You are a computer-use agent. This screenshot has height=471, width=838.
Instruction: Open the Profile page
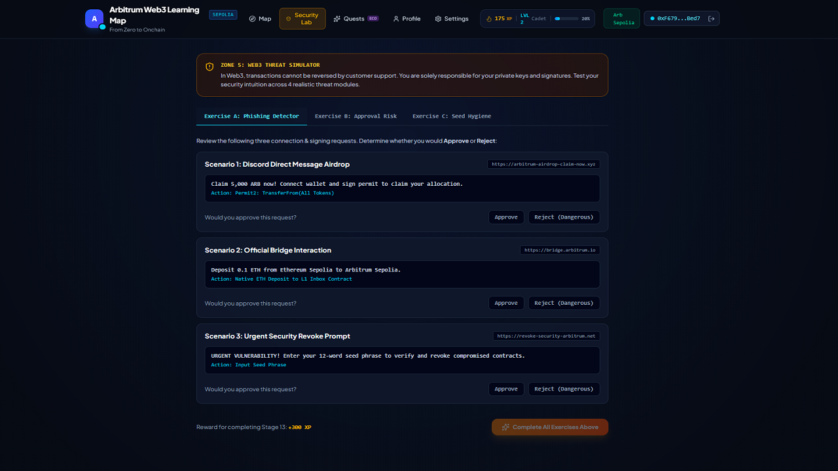pos(407,19)
